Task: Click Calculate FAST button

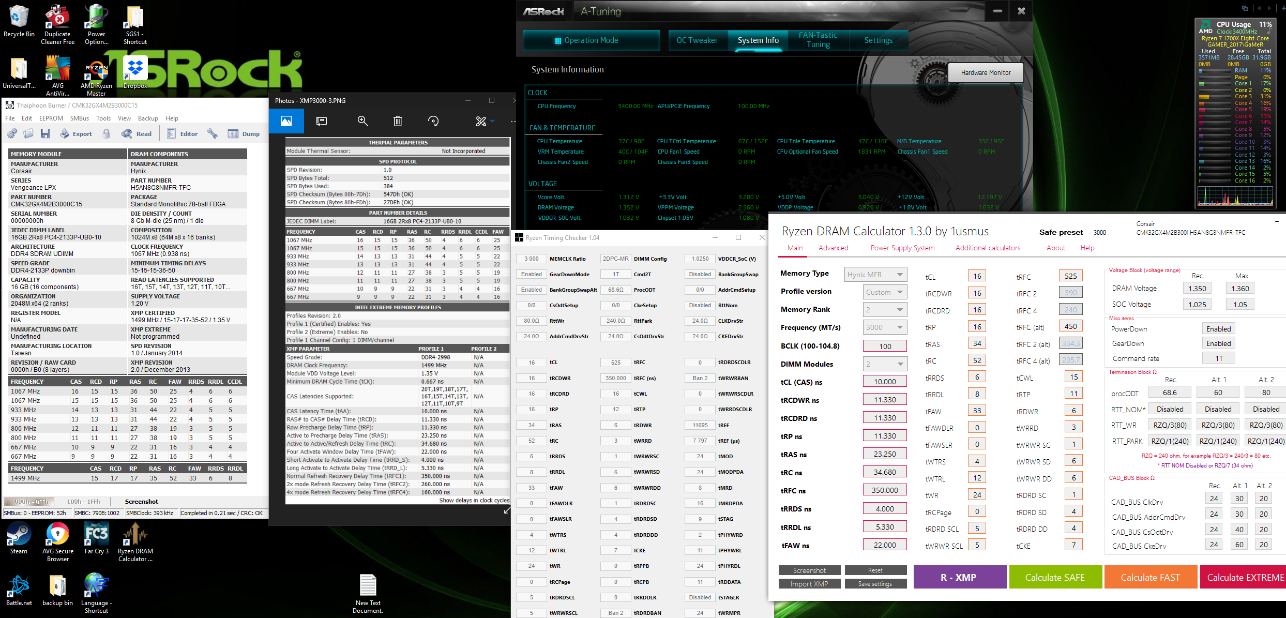Action: click(1151, 577)
